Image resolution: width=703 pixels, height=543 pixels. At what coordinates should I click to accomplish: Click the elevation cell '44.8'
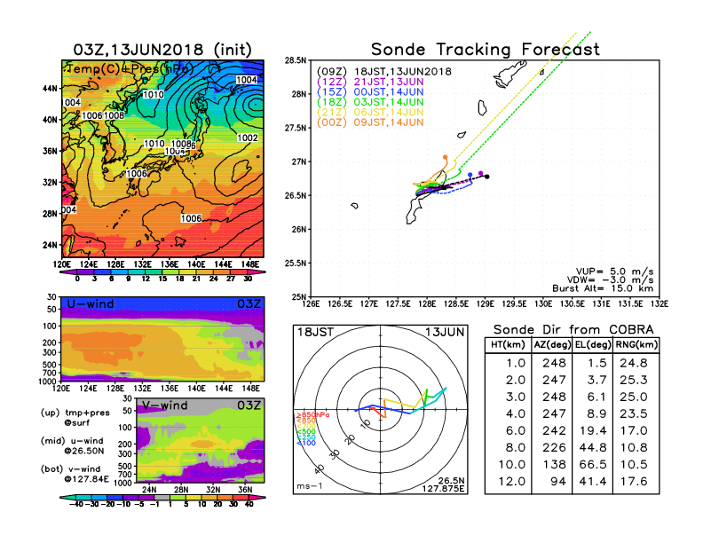[x=593, y=447]
